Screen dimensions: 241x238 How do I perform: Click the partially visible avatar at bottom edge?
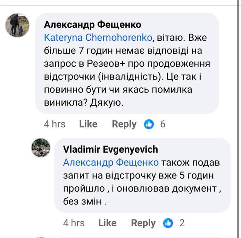(x=41, y=237)
